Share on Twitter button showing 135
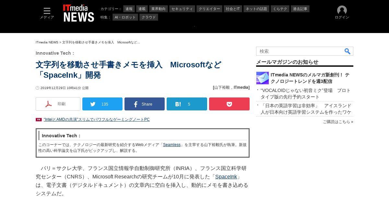The height and width of the screenshot is (204, 389). pyautogui.click(x=102, y=104)
